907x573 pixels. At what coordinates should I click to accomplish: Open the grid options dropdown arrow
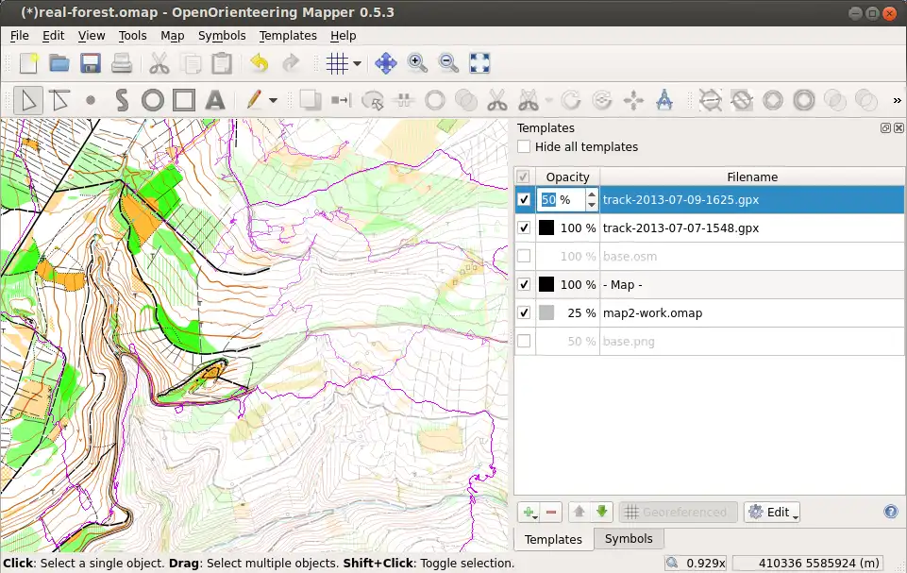357,64
